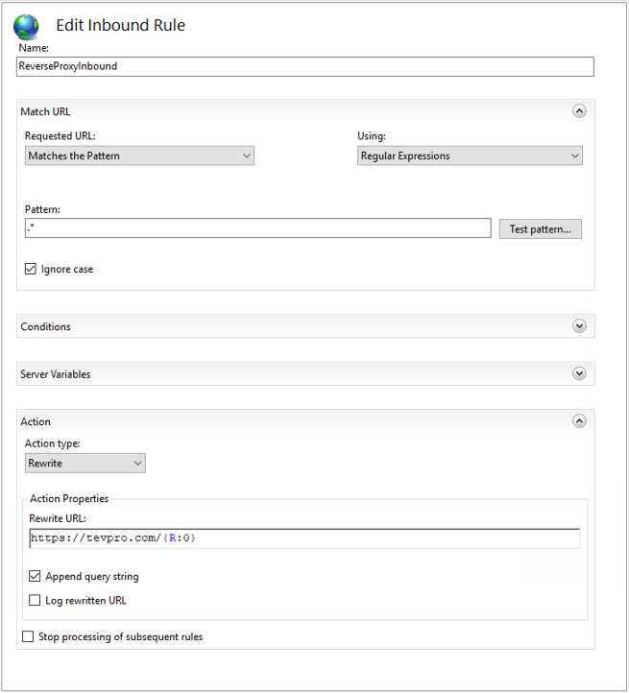This screenshot has width=629, height=693.
Task: Enable Log rewritten URL checkbox
Action: point(35,600)
